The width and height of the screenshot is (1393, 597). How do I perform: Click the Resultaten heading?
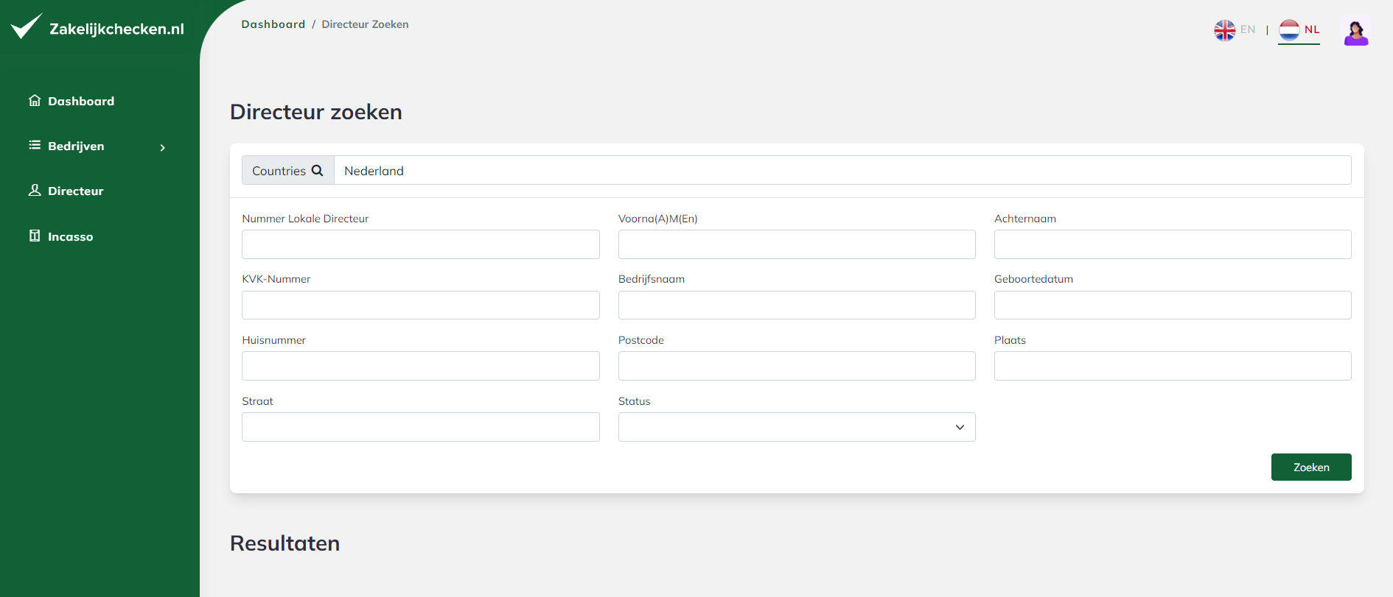(x=285, y=543)
